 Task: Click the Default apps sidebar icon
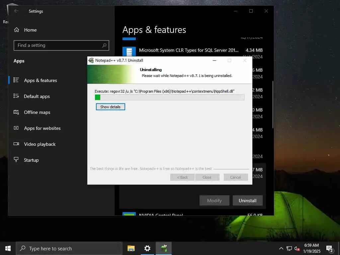pyautogui.click(x=16, y=96)
